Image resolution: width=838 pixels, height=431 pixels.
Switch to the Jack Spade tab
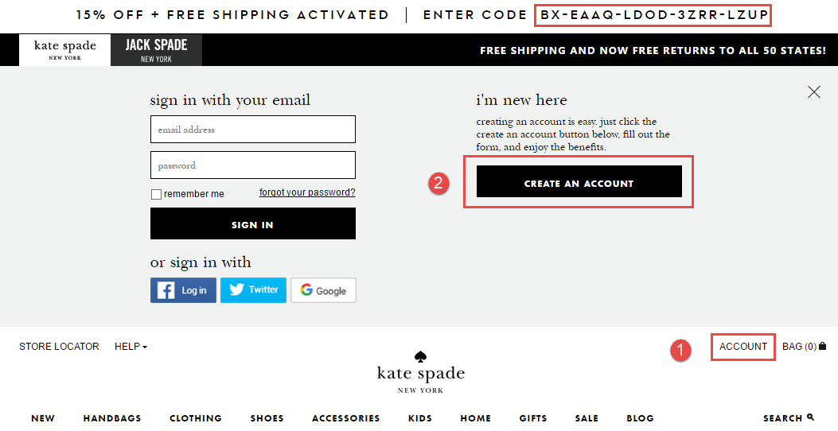point(157,49)
